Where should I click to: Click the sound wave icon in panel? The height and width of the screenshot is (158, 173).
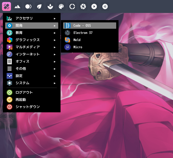pos(105,7)
